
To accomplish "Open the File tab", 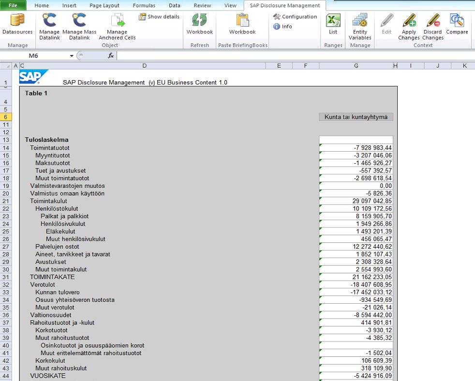I will [x=13, y=5].
